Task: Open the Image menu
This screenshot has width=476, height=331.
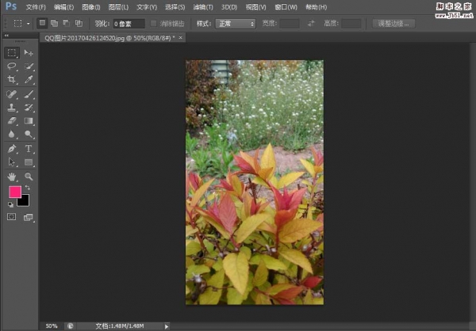Action: (91, 7)
